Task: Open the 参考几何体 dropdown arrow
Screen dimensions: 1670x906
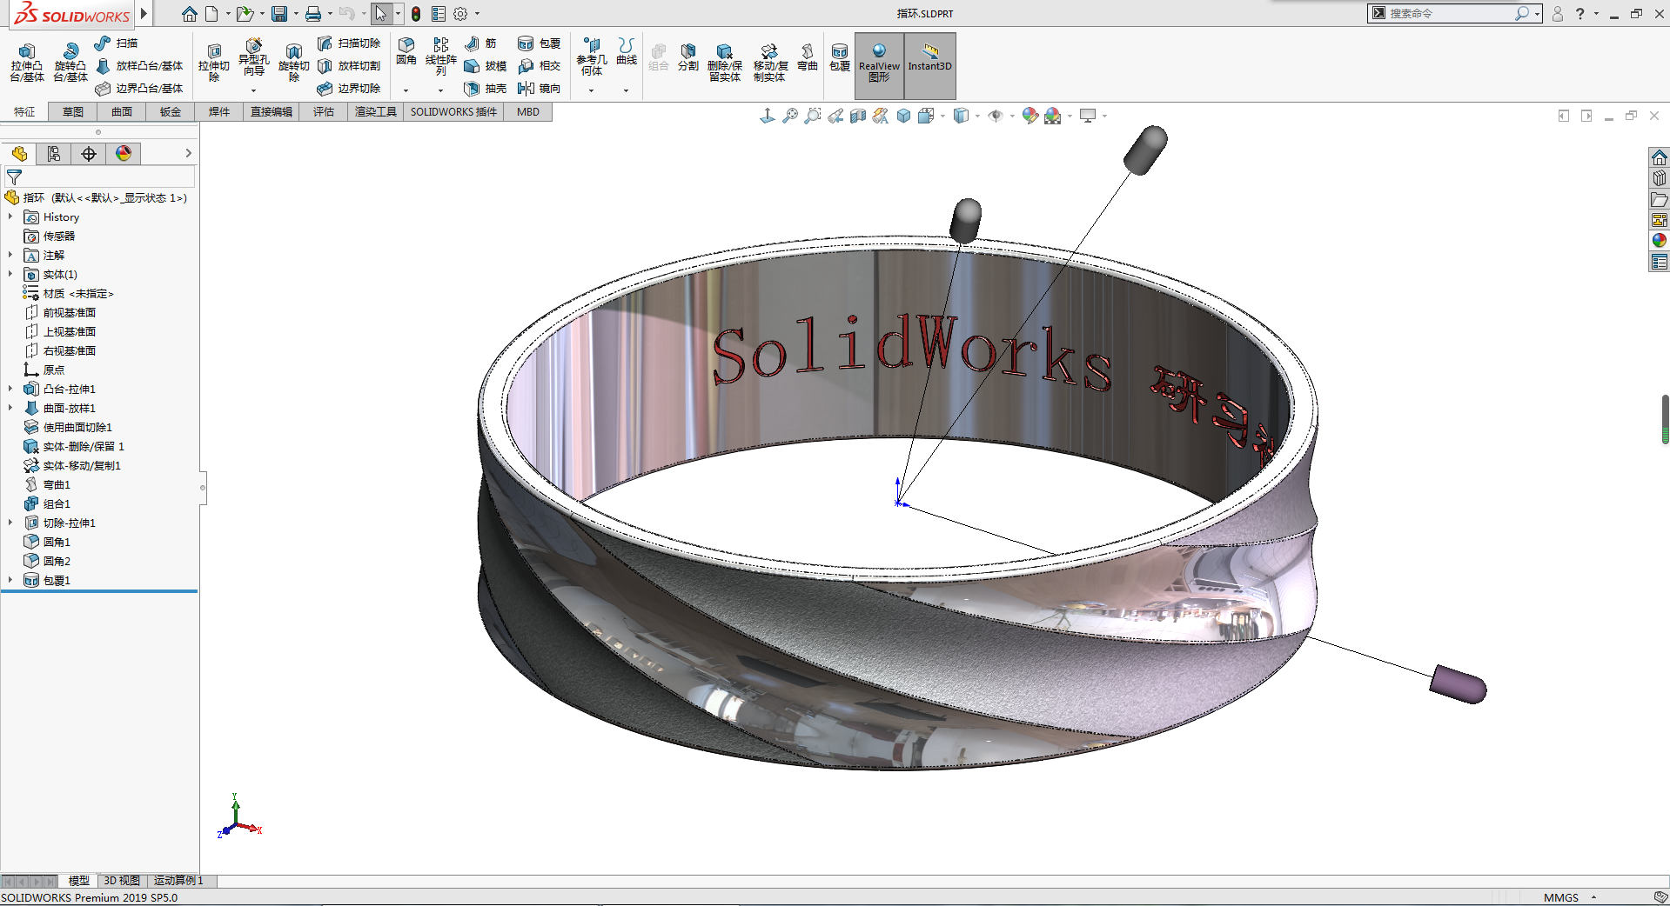Action: [591, 90]
